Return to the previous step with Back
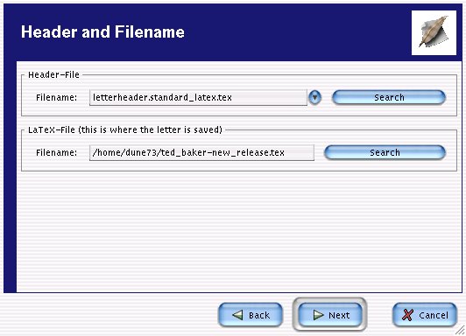 [x=251, y=315]
